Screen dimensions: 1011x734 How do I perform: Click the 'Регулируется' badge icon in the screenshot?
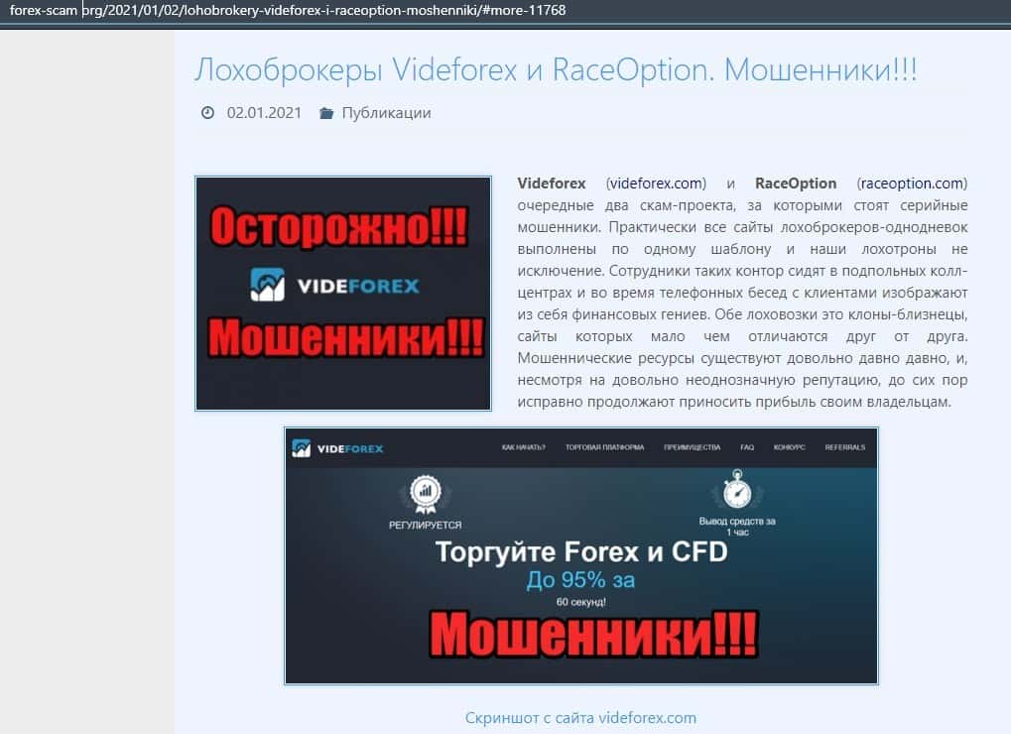[x=426, y=494]
